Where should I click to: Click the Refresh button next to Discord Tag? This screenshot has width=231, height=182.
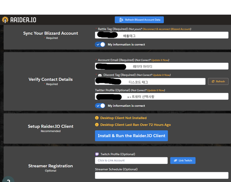(x=218, y=81)
